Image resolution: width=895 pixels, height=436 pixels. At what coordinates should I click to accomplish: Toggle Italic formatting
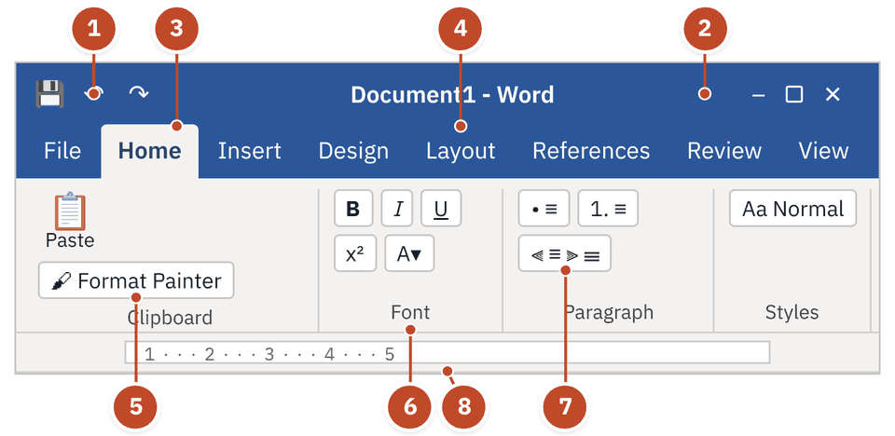[x=397, y=209]
